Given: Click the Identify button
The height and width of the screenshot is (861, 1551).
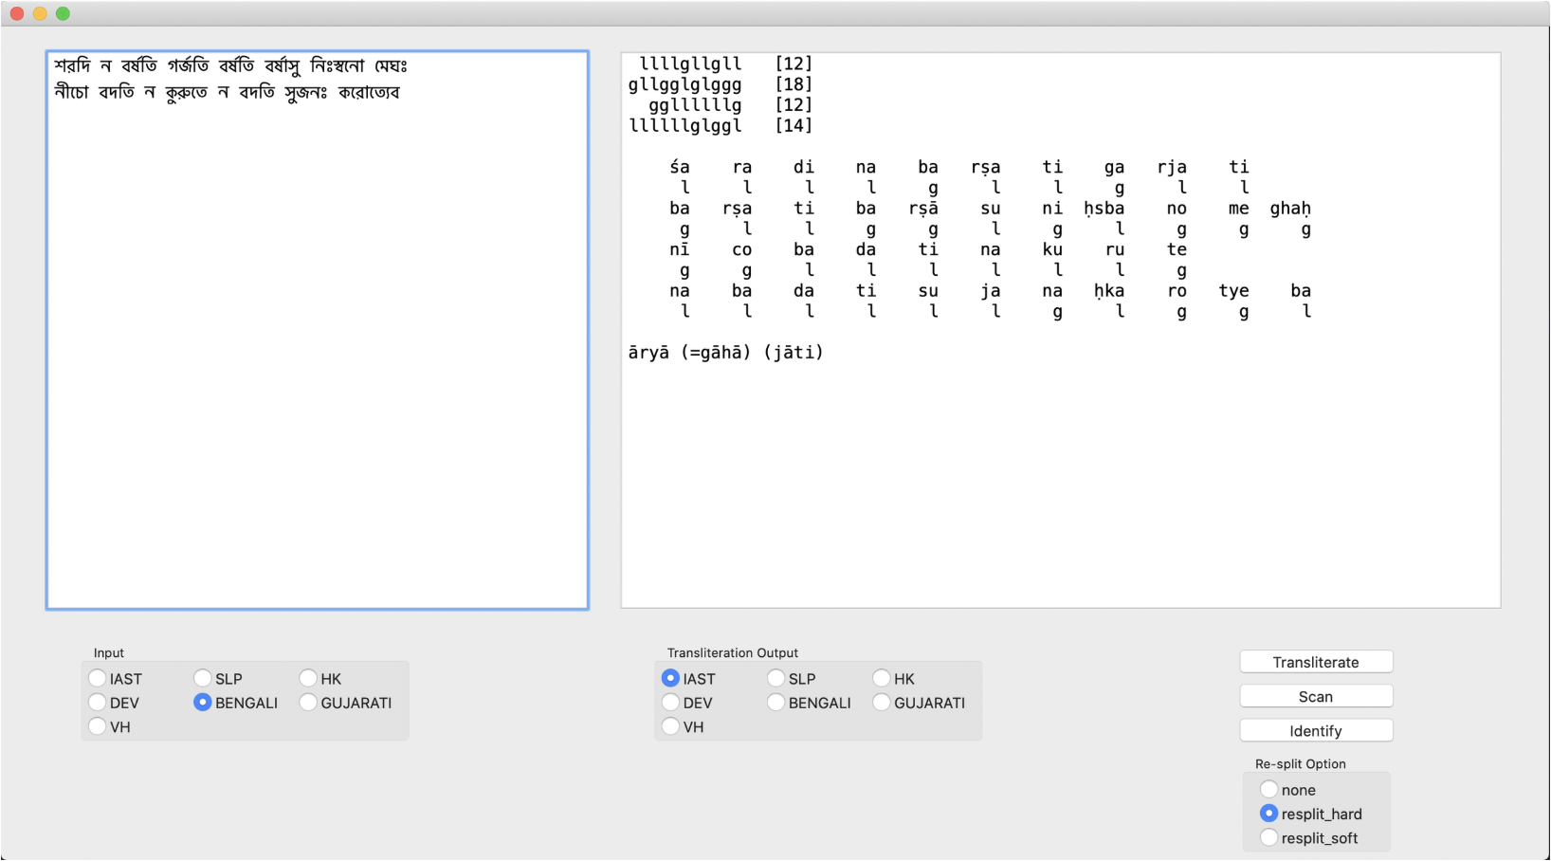Looking at the screenshot, I should coord(1316,730).
